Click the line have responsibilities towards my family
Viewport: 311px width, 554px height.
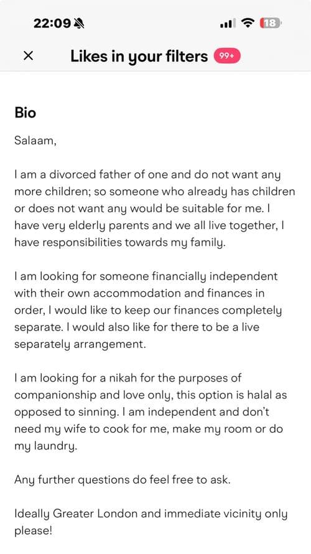(x=119, y=243)
